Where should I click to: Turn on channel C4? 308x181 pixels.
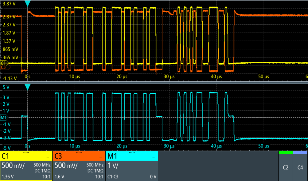(x=300, y=167)
